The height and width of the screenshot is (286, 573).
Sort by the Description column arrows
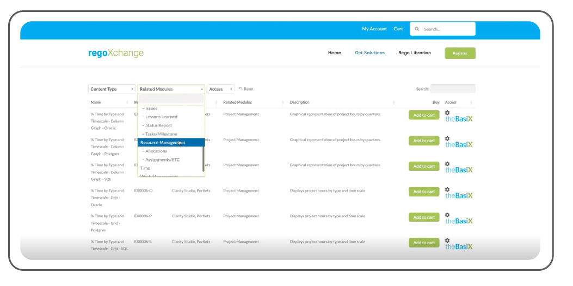(x=393, y=103)
